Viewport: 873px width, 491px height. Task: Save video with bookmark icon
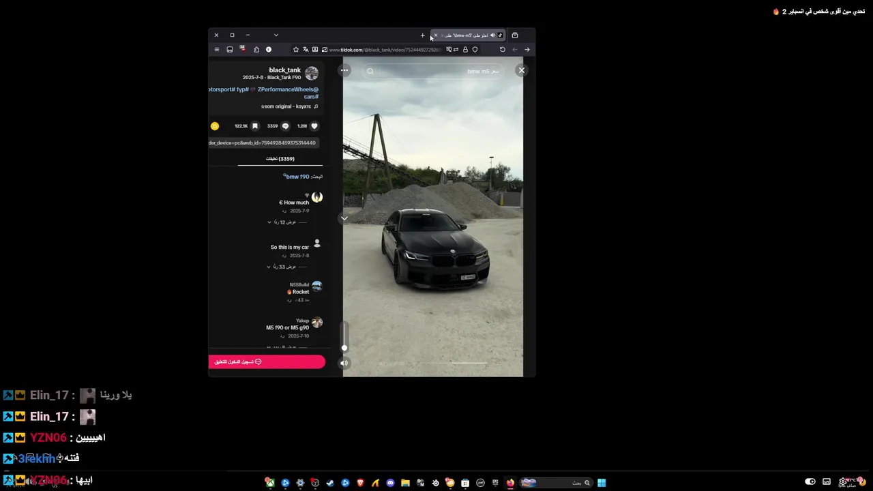(x=255, y=126)
